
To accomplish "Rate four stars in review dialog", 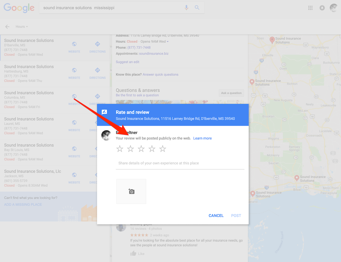I will tap(152, 149).
